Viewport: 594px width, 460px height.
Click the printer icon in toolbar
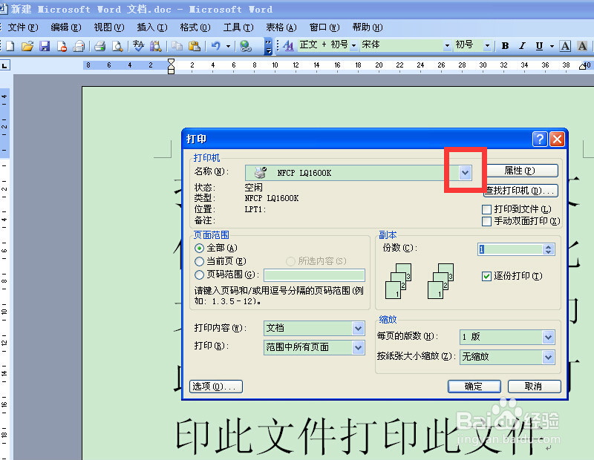point(100,46)
